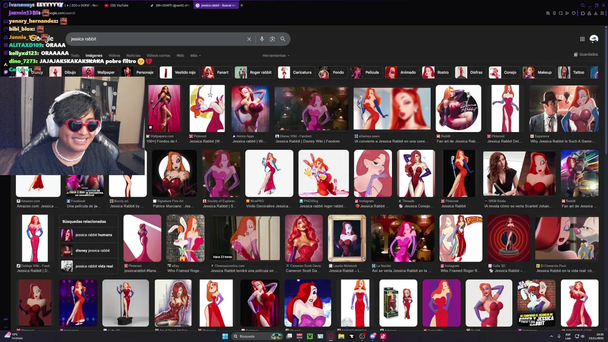
Task: Switch to the Todo results tab
Action: point(75,56)
